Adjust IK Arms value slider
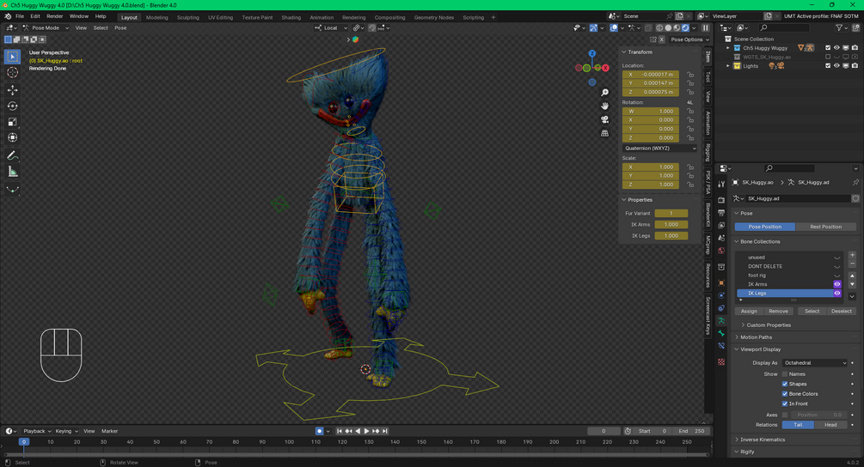This screenshot has height=467, width=864. click(x=671, y=224)
